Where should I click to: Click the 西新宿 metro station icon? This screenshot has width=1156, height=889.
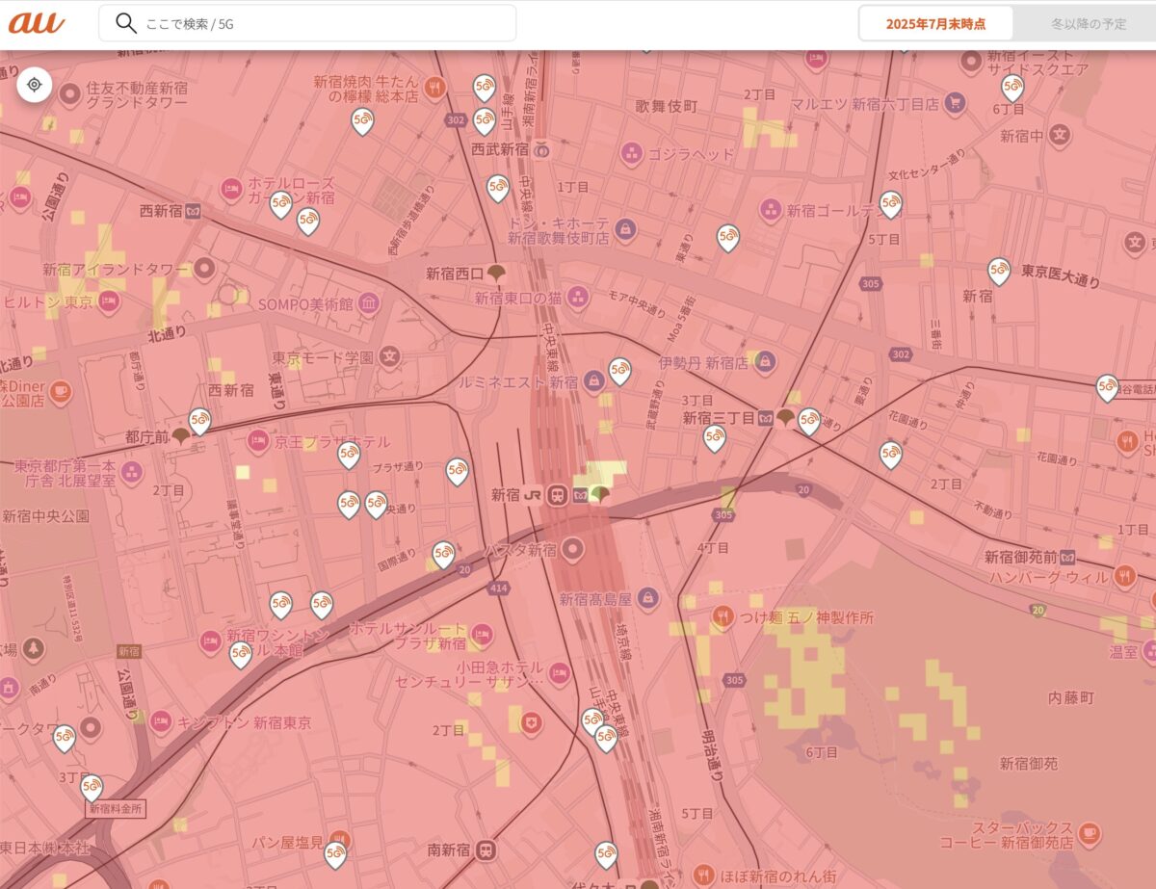pos(194,210)
